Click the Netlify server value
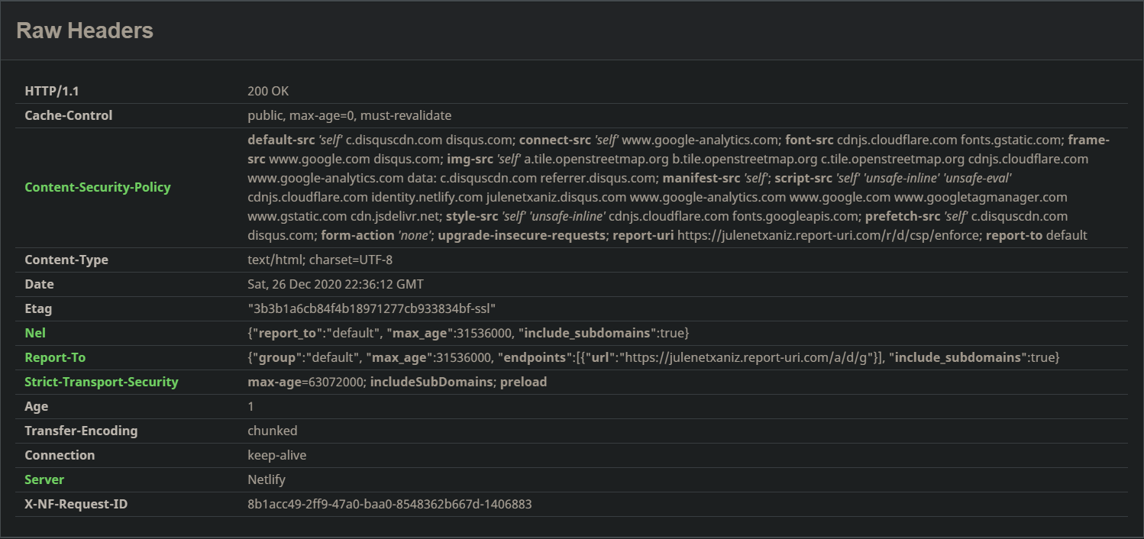Viewport: 1144px width, 539px height. coord(267,479)
